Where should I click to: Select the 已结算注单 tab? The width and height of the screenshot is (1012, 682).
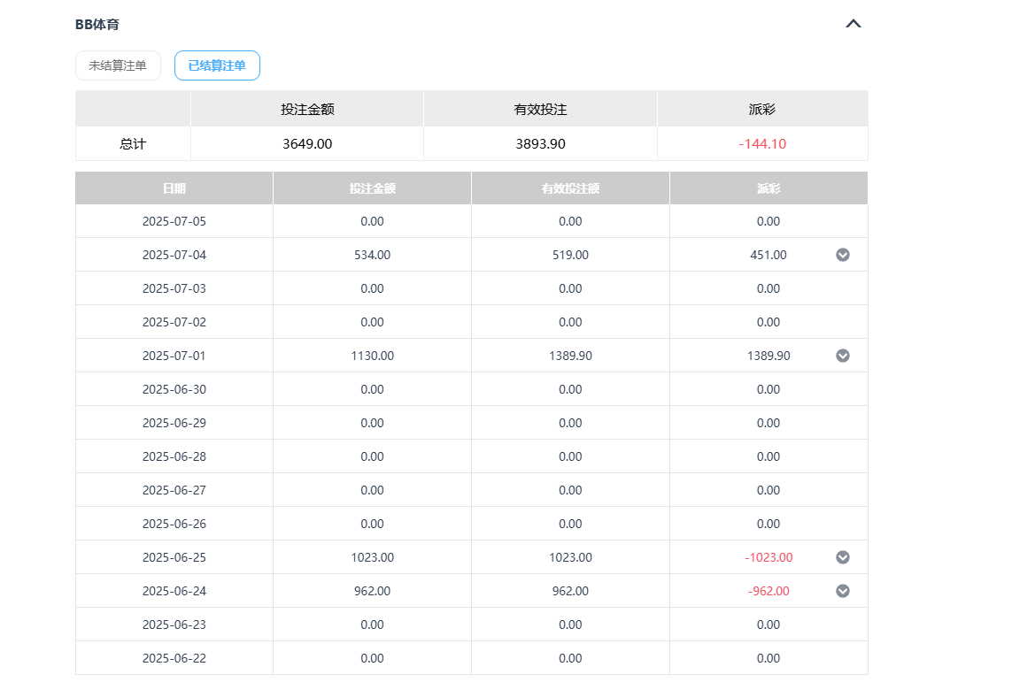[217, 65]
